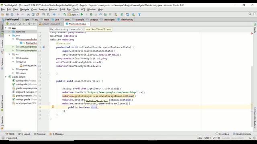Collapse the app module node
This screenshot has height=144, width=257.
click(6, 28)
